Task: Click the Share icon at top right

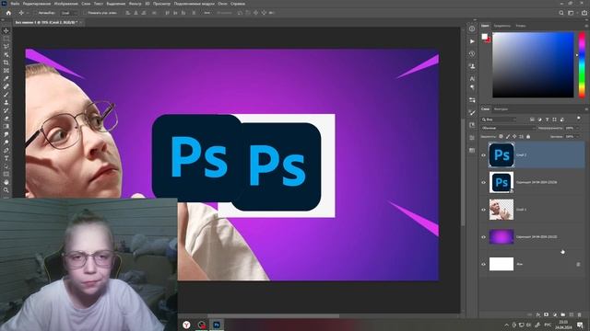Action: [584, 13]
